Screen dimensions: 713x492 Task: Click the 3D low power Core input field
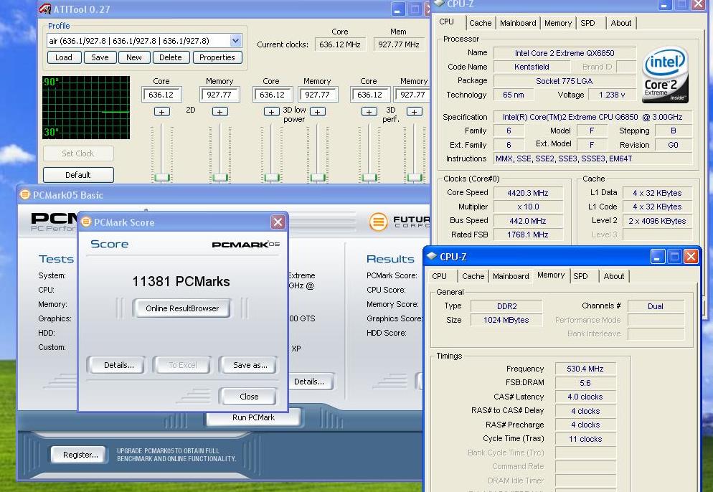pyautogui.click(x=272, y=95)
